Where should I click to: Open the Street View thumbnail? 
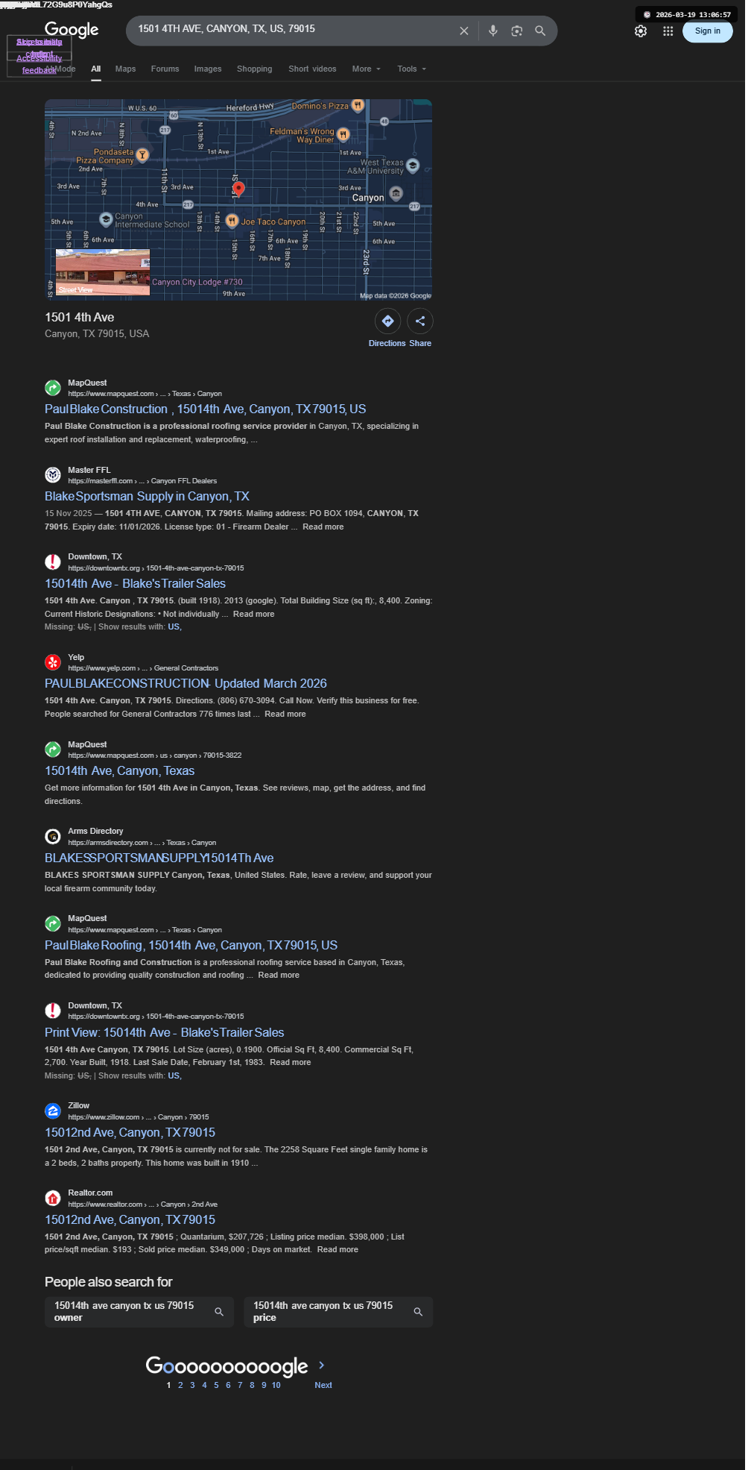coord(103,272)
